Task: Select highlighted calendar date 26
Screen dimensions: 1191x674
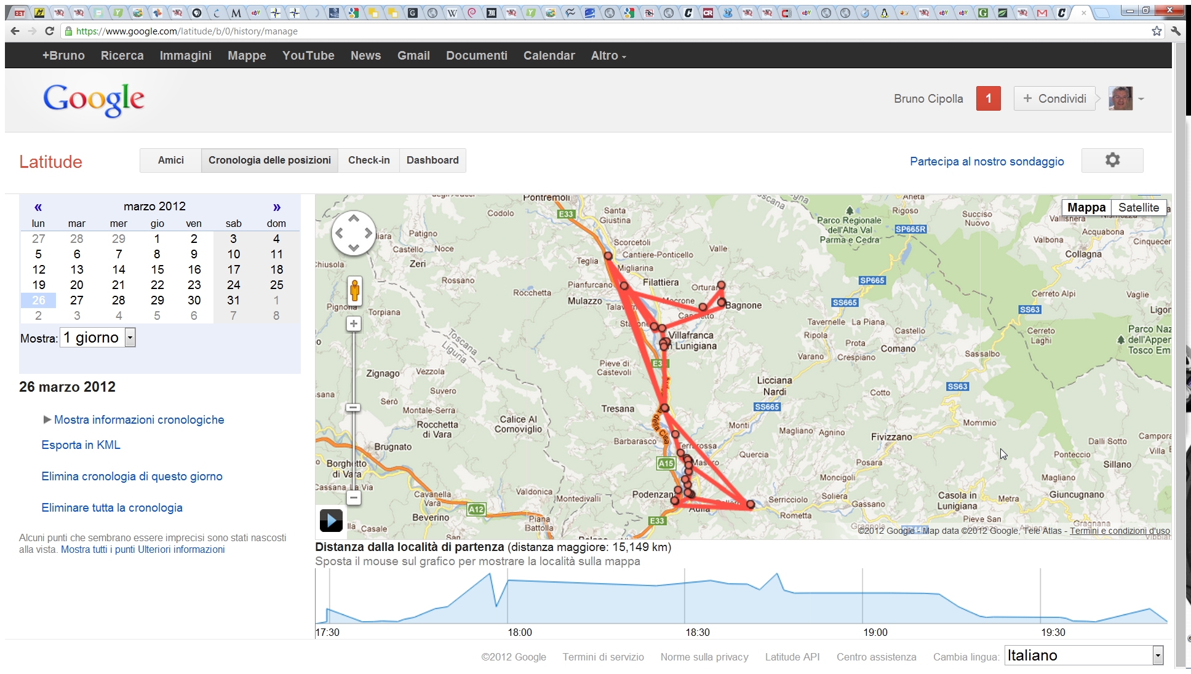Action: 38,300
